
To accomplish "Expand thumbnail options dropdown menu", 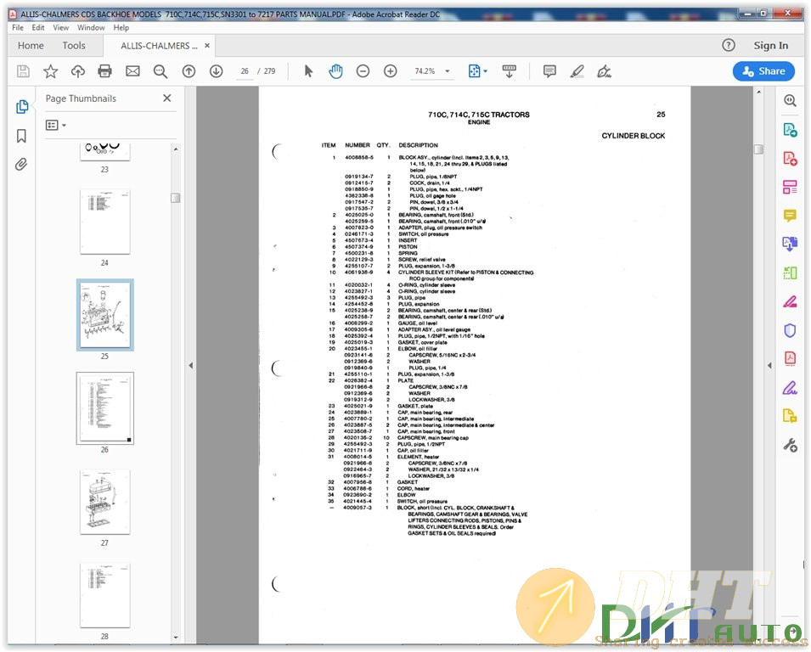I will coord(56,125).
